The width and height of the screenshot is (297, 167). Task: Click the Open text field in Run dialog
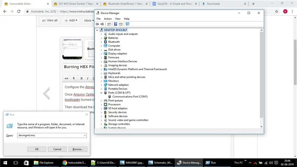coord(50,135)
